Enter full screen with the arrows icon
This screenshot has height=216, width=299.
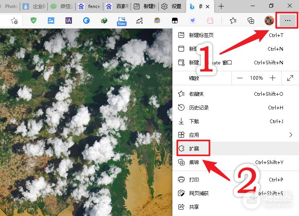[x=290, y=78]
